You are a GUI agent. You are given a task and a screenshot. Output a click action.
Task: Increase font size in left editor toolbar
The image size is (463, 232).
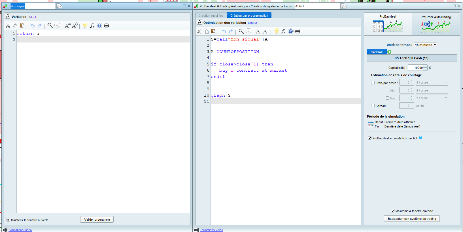[75, 26]
